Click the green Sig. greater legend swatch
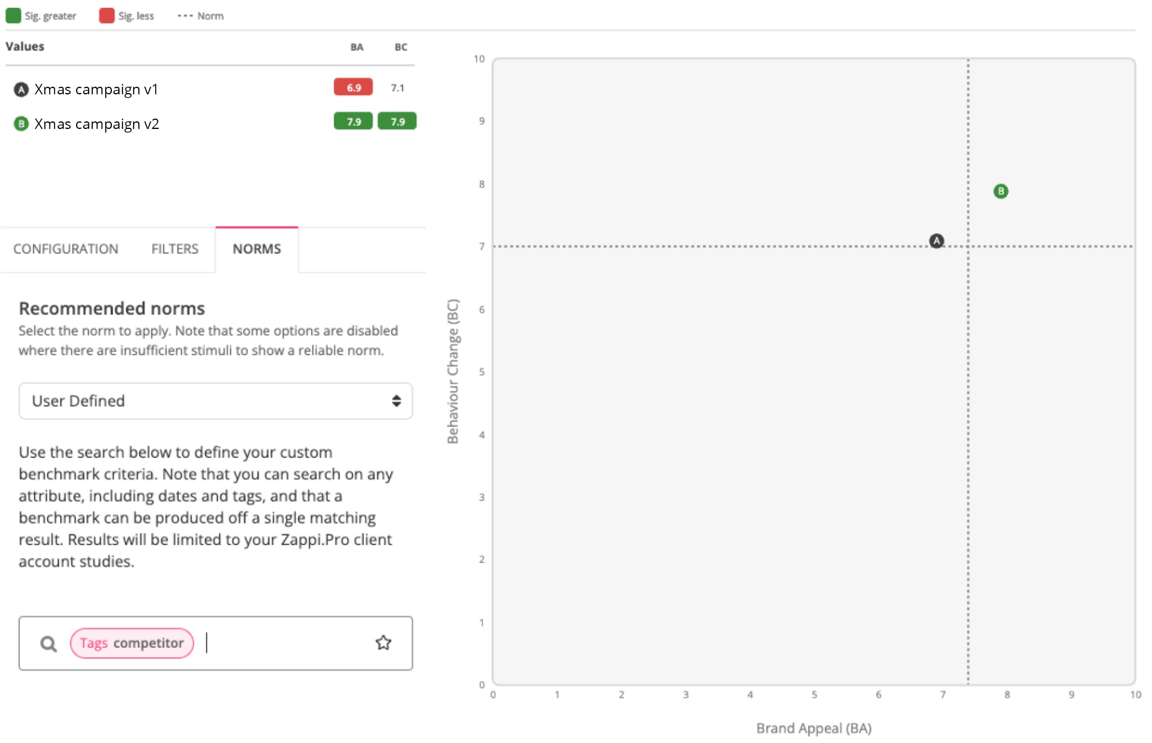 [13, 16]
